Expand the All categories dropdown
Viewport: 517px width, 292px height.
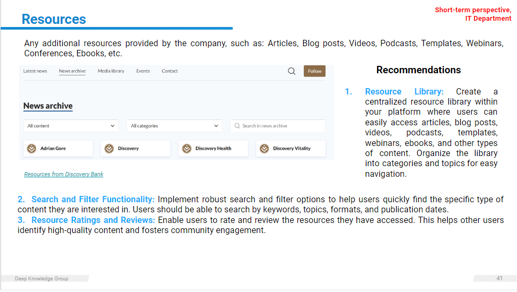[174, 126]
